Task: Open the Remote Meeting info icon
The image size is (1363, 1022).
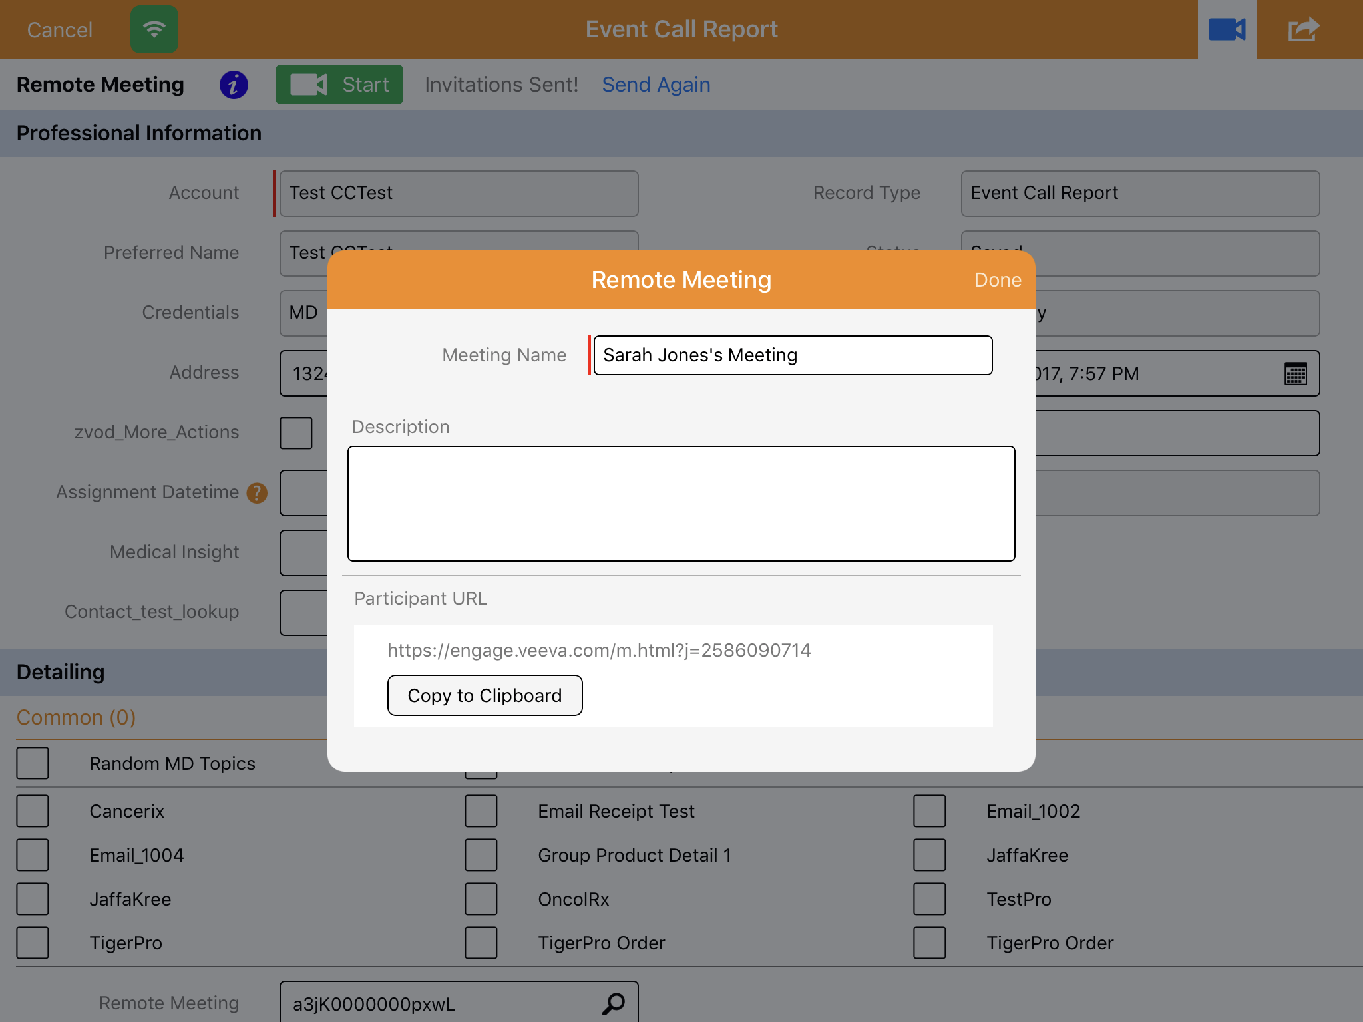Action: (234, 85)
